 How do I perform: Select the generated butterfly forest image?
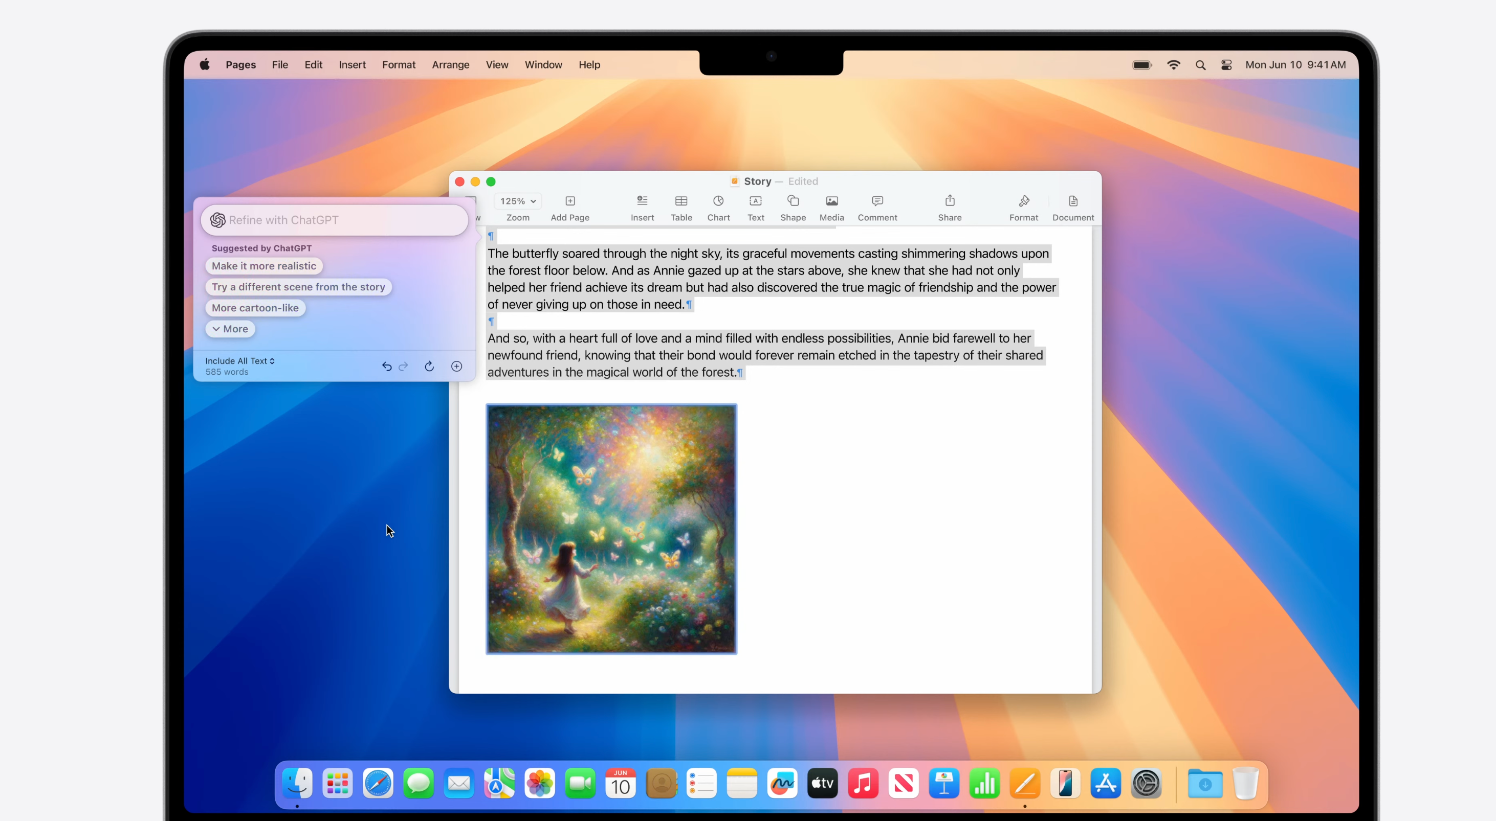[x=611, y=529]
